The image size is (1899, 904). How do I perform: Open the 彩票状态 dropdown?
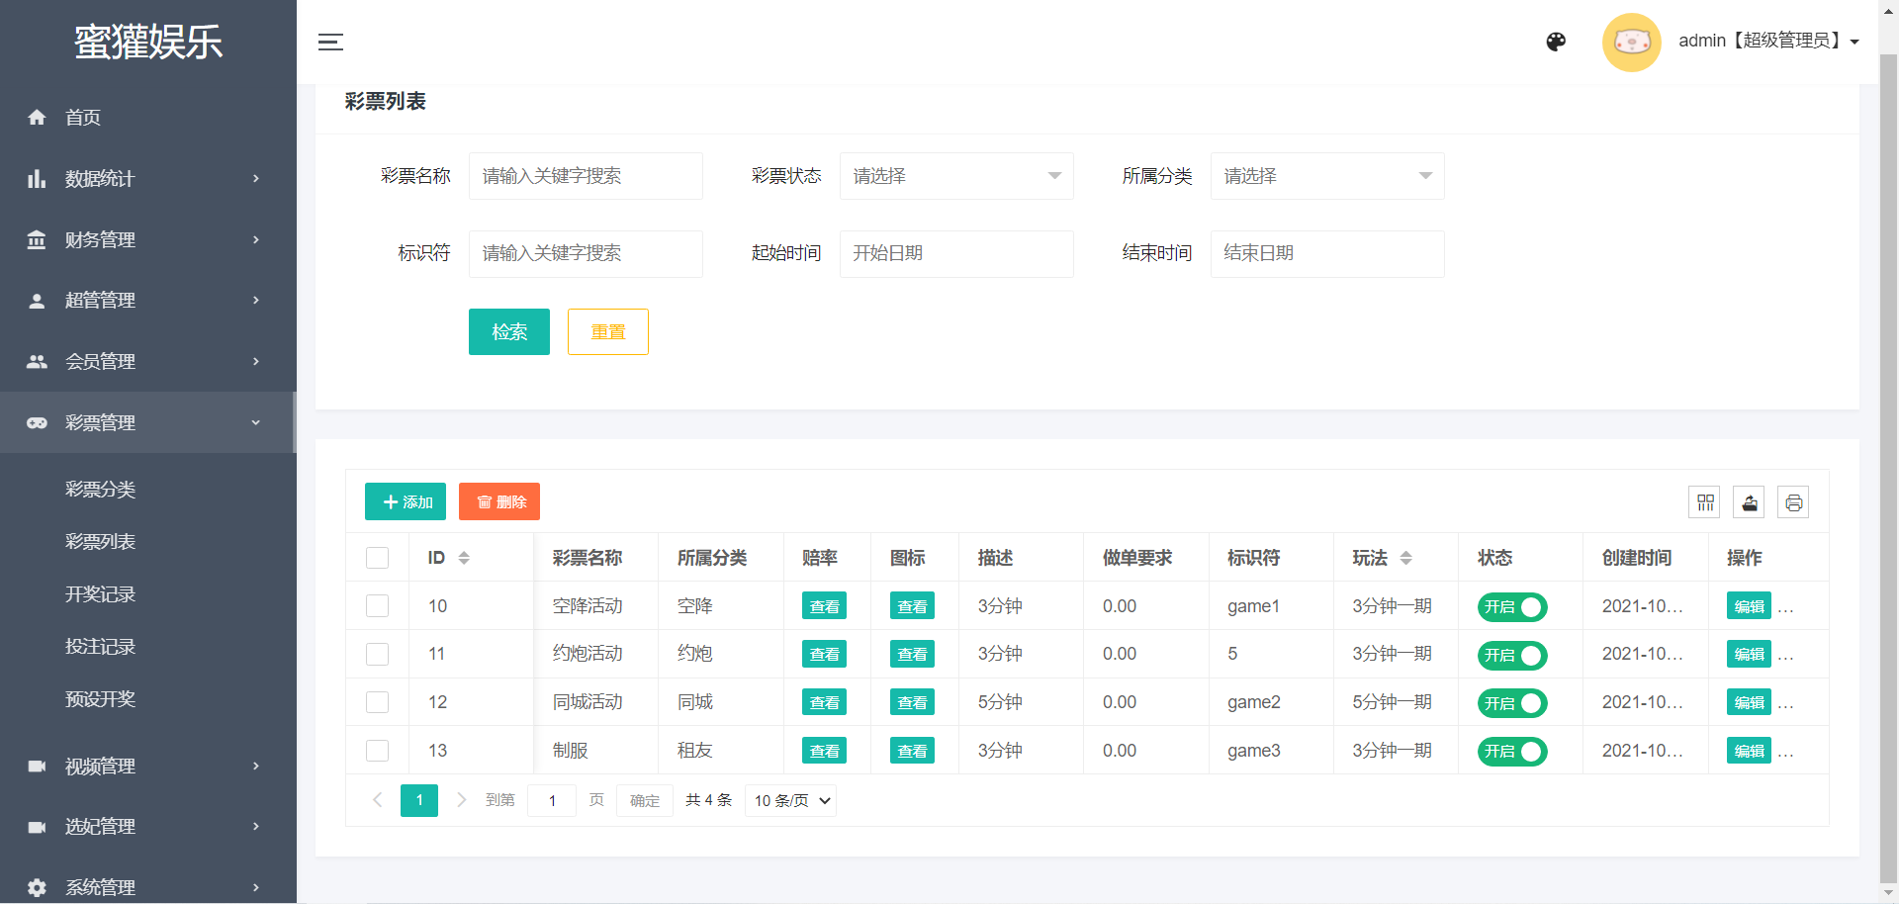click(955, 176)
